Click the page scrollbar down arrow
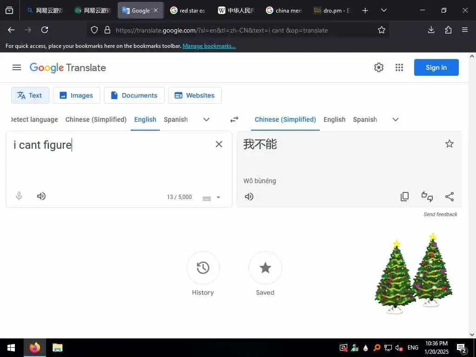This screenshot has width=476, height=357. coord(472,335)
